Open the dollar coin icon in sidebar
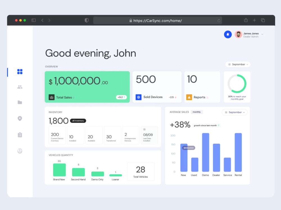The image size is (281, 210). tap(20, 151)
